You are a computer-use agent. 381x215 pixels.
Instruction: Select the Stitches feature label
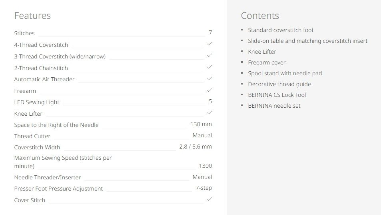point(24,33)
